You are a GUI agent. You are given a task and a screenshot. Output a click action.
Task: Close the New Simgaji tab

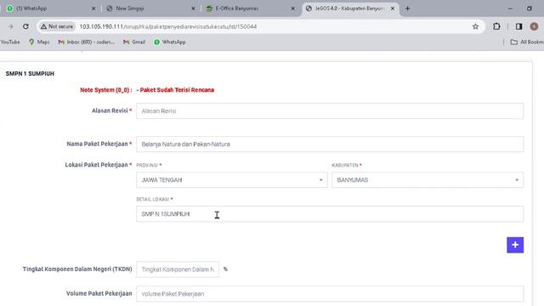pos(193,8)
